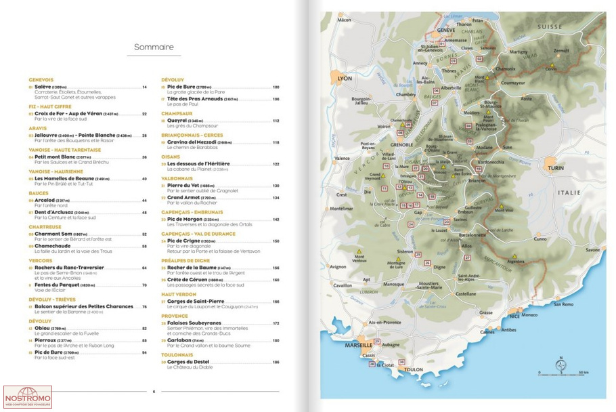
Task: Select the Pierre du Vet entry
Action: pyautogui.click(x=220, y=188)
